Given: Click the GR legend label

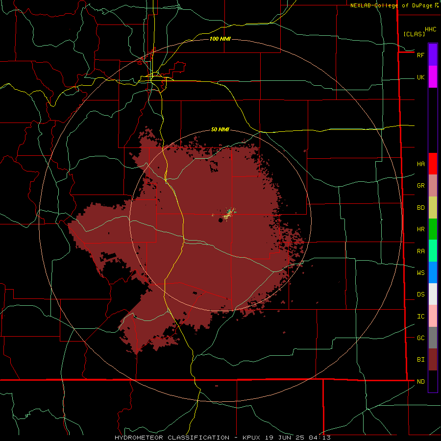Looking at the screenshot, I should 420,186.
